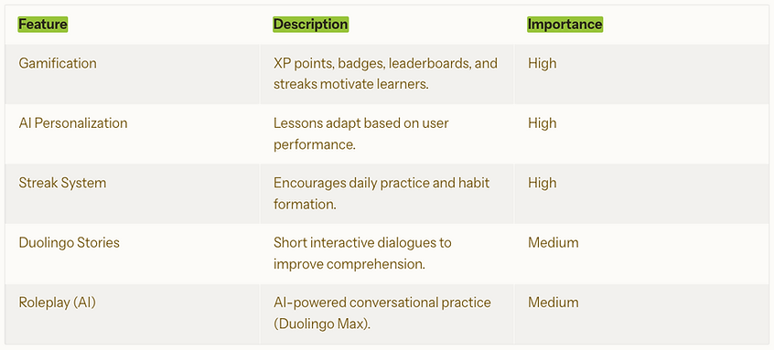Click the Medium importance value for Duolingo Stories

553,242
